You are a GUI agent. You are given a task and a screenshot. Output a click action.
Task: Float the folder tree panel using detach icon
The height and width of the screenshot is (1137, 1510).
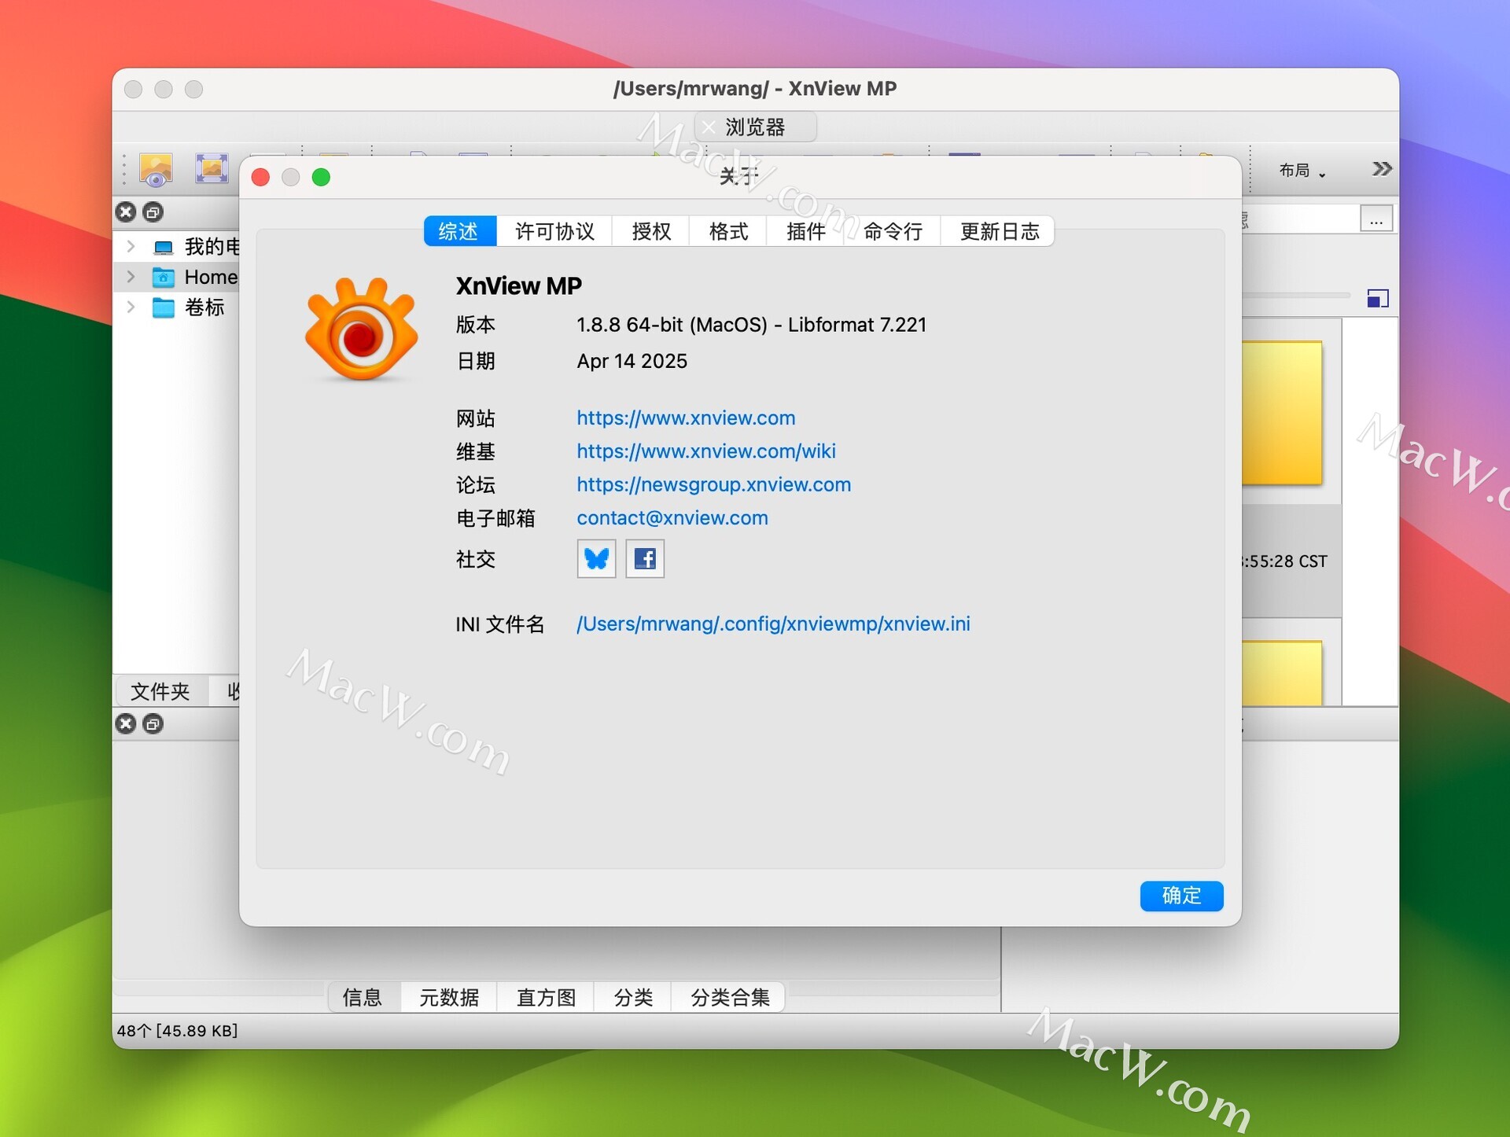(153, 212)
